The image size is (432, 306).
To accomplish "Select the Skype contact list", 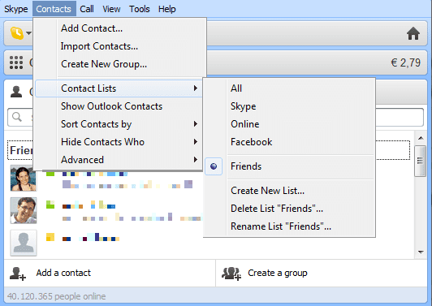I will tap(289, 106).
